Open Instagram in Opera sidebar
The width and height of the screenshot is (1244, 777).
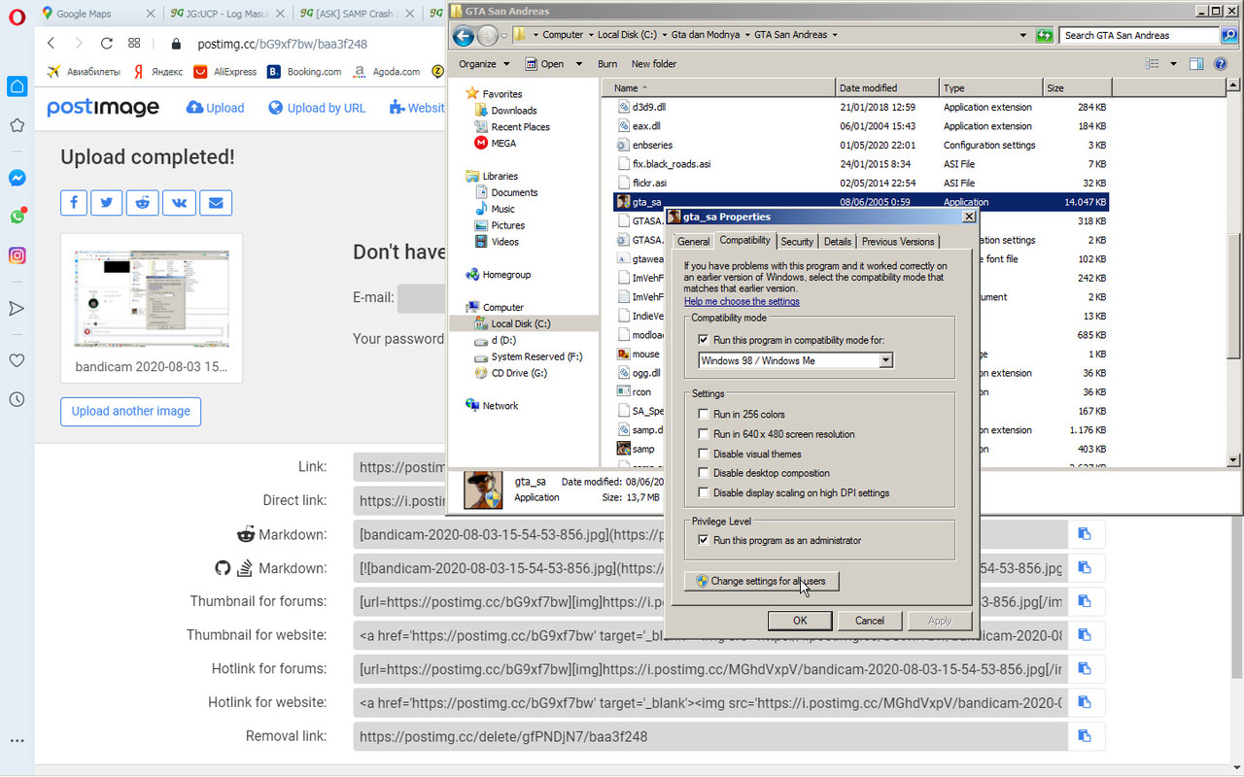click(x=17, y=255)
